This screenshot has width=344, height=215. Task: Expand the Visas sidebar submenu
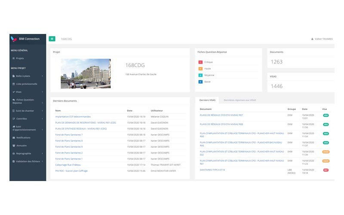pos(42,92)
